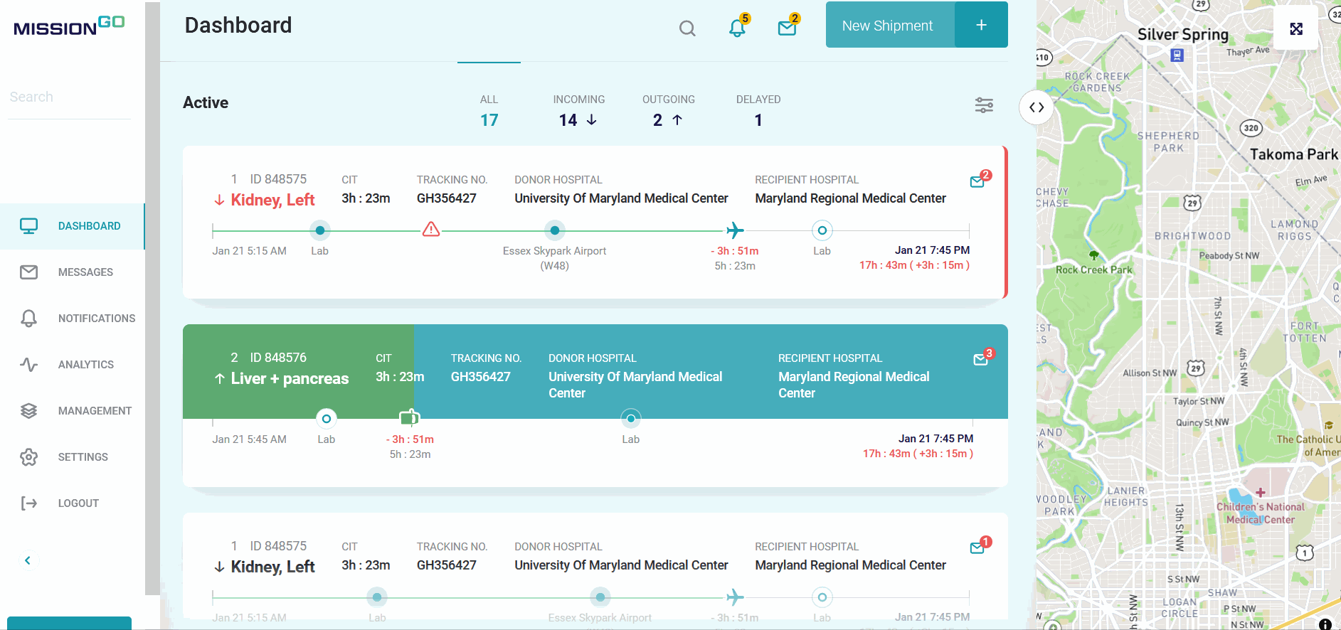
Task: Click map info icon at bottom corner
Action: 1325,624
